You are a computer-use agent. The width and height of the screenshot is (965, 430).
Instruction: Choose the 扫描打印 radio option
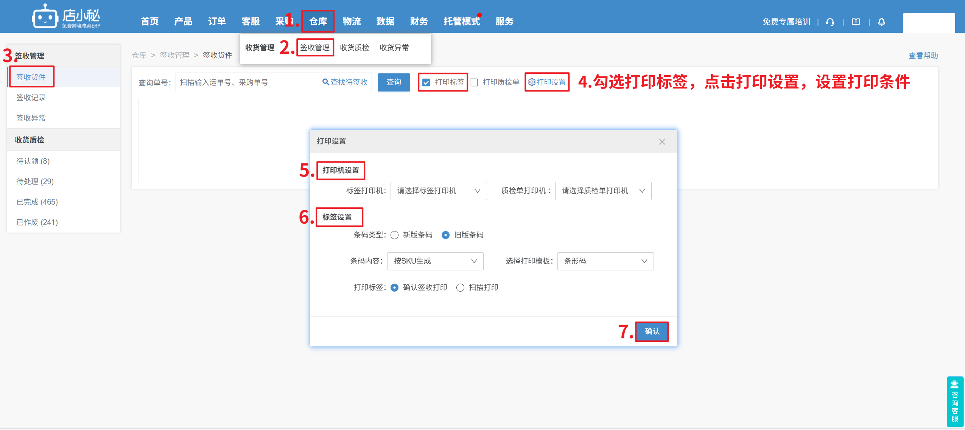460,288
